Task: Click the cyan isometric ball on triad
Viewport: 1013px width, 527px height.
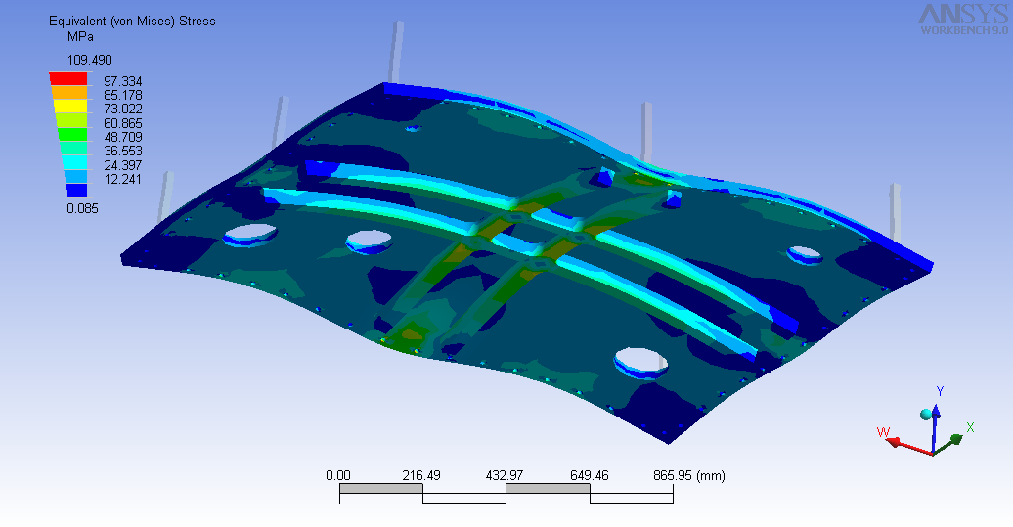Action: click(x=926, y=414)
